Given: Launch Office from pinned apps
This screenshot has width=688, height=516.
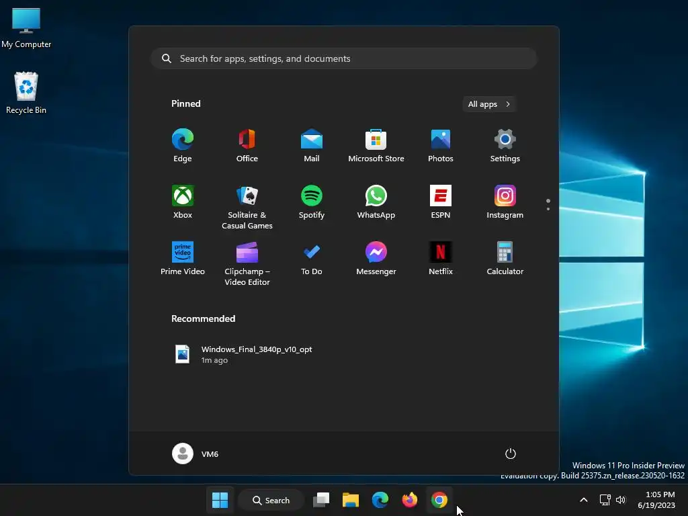Looking at the screenshot, I should (247, 146).
